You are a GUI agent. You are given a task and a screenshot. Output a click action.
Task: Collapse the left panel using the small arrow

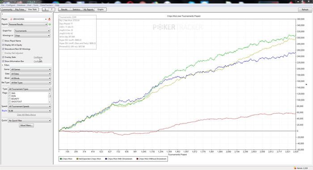(2, 14)
